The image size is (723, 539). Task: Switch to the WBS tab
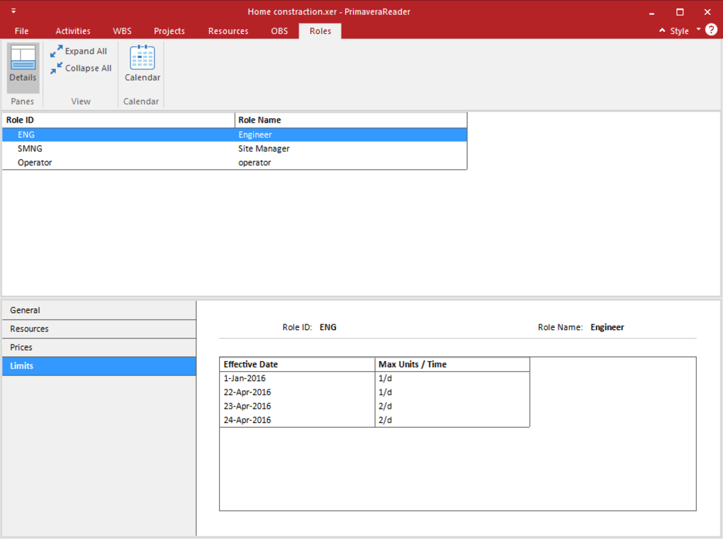122,31
